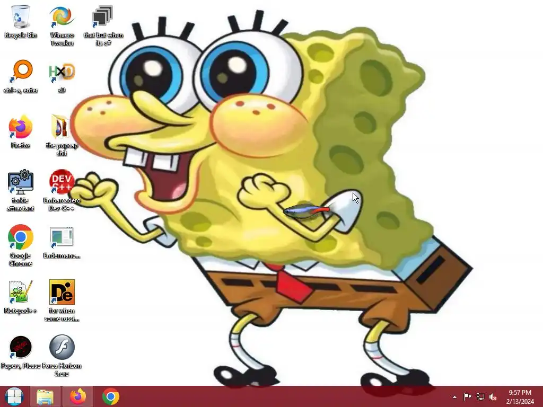Screen dimensions: 543x407
Task: Open the clock showing 9:57 PM
Action: point(520,396)
